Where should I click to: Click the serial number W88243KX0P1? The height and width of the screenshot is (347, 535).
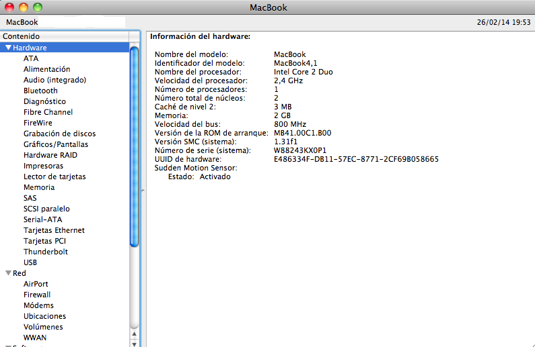click(x=300, y=150)
